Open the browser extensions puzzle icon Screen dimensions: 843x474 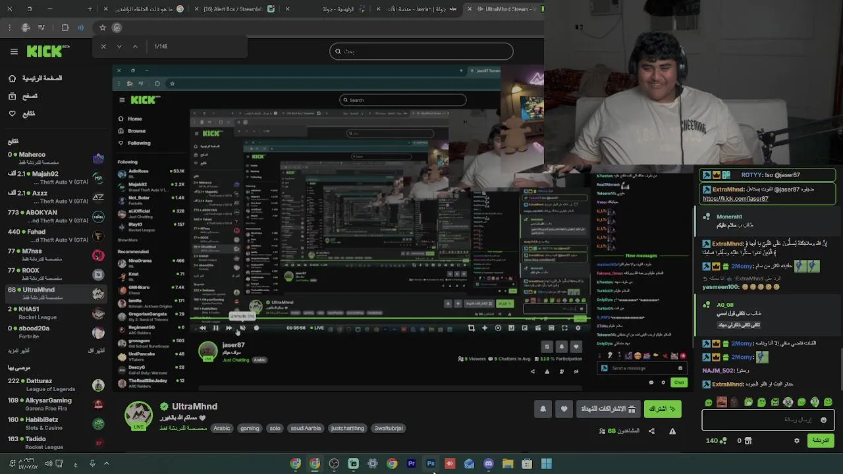pos(65,28)
